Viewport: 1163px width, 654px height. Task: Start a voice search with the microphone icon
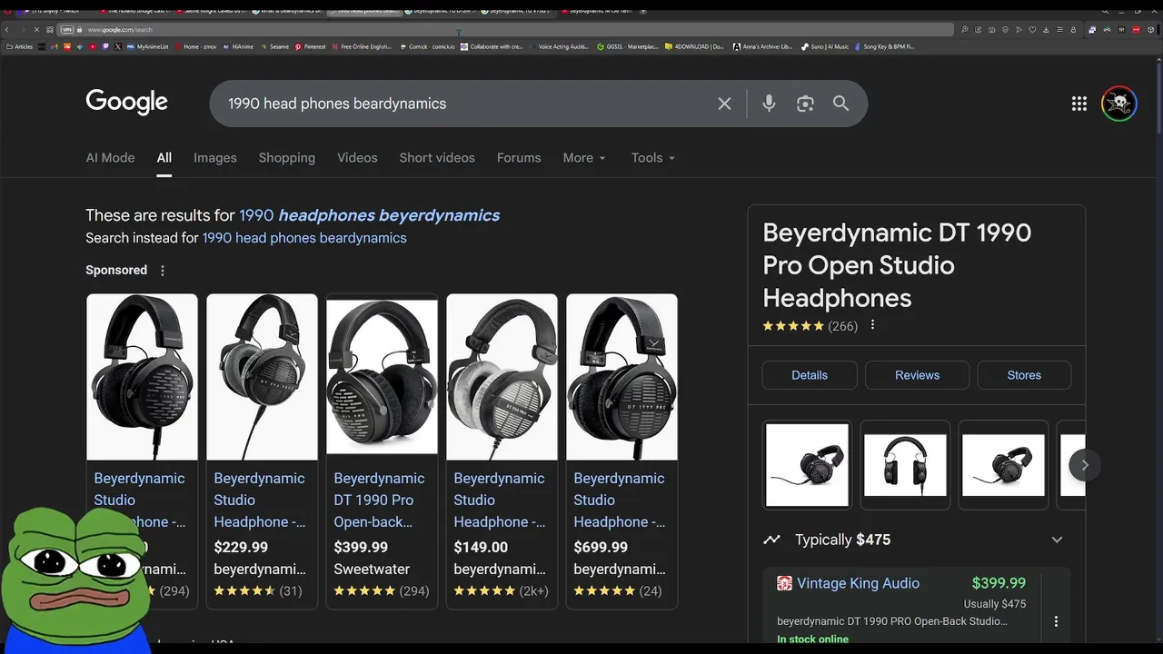click(x=769, y=104)
